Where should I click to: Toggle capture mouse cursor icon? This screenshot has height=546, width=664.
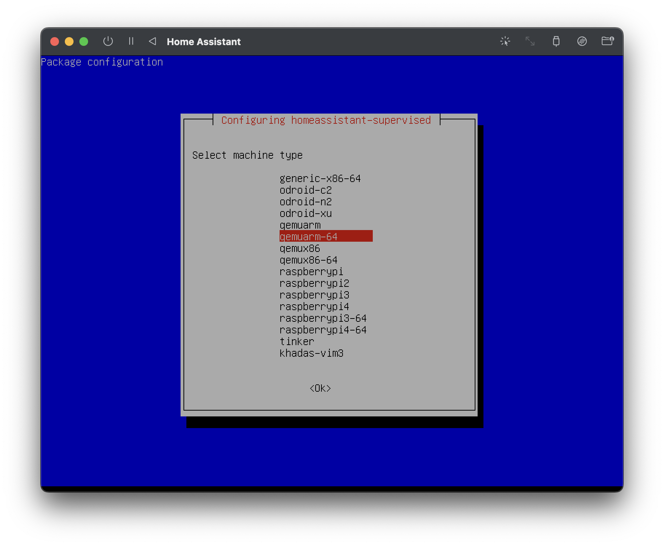coord(505,41)
